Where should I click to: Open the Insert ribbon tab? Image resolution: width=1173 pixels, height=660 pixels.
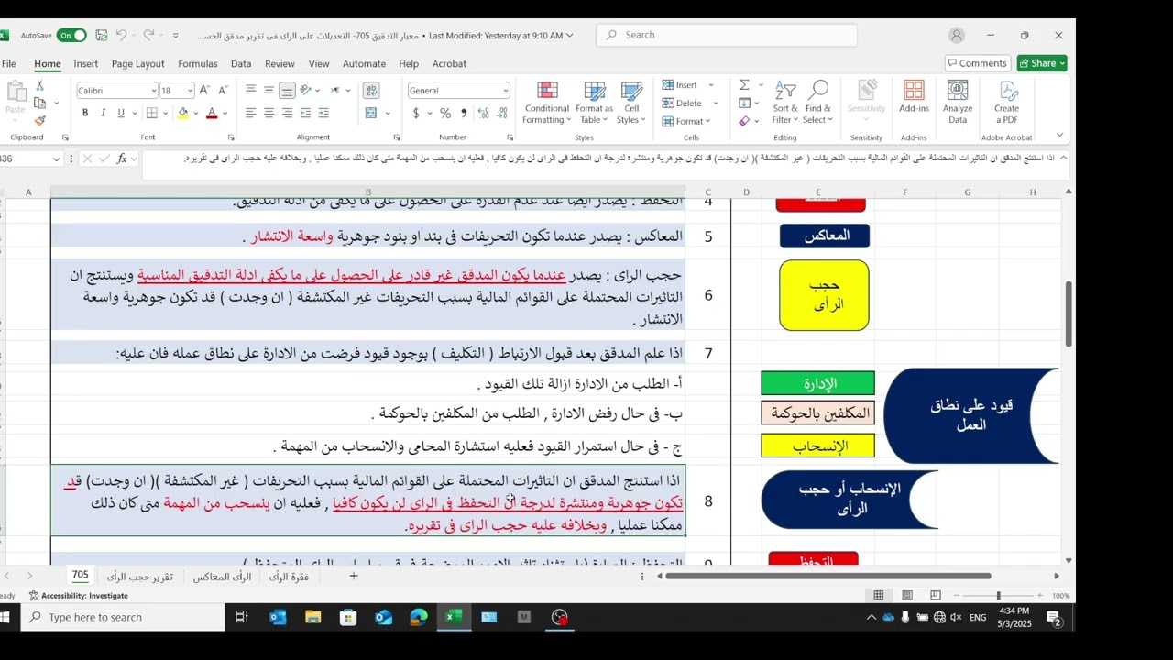86,63
